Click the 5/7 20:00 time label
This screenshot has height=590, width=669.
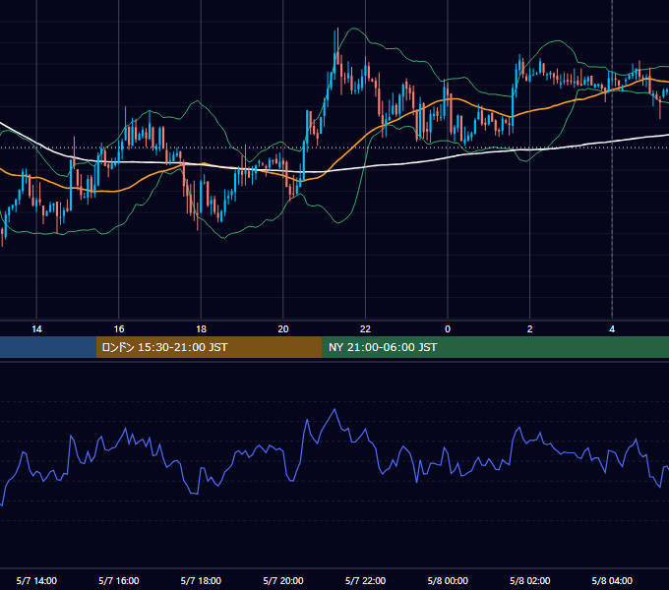pos(283,580)
